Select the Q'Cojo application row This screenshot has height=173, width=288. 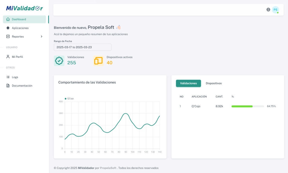[x=196, y=106]
